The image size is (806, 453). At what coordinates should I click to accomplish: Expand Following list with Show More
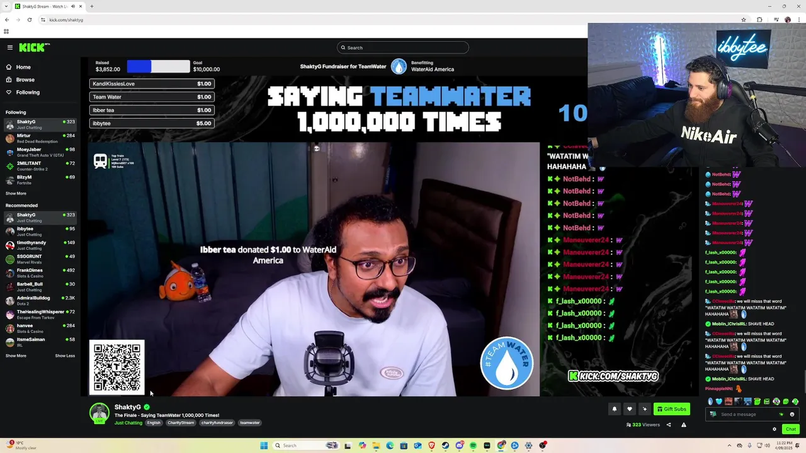[16, 194]
